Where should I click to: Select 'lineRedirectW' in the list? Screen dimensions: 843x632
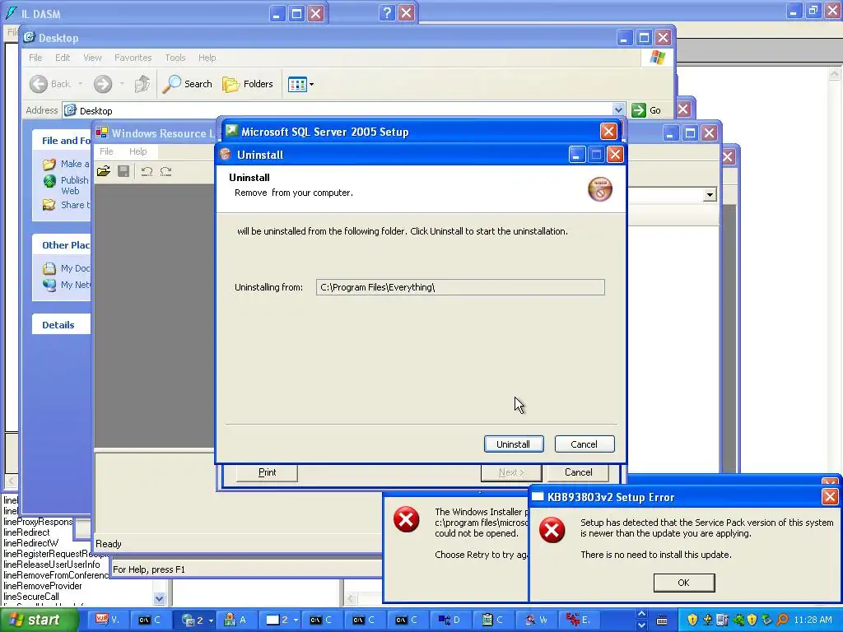coord(30,543)
